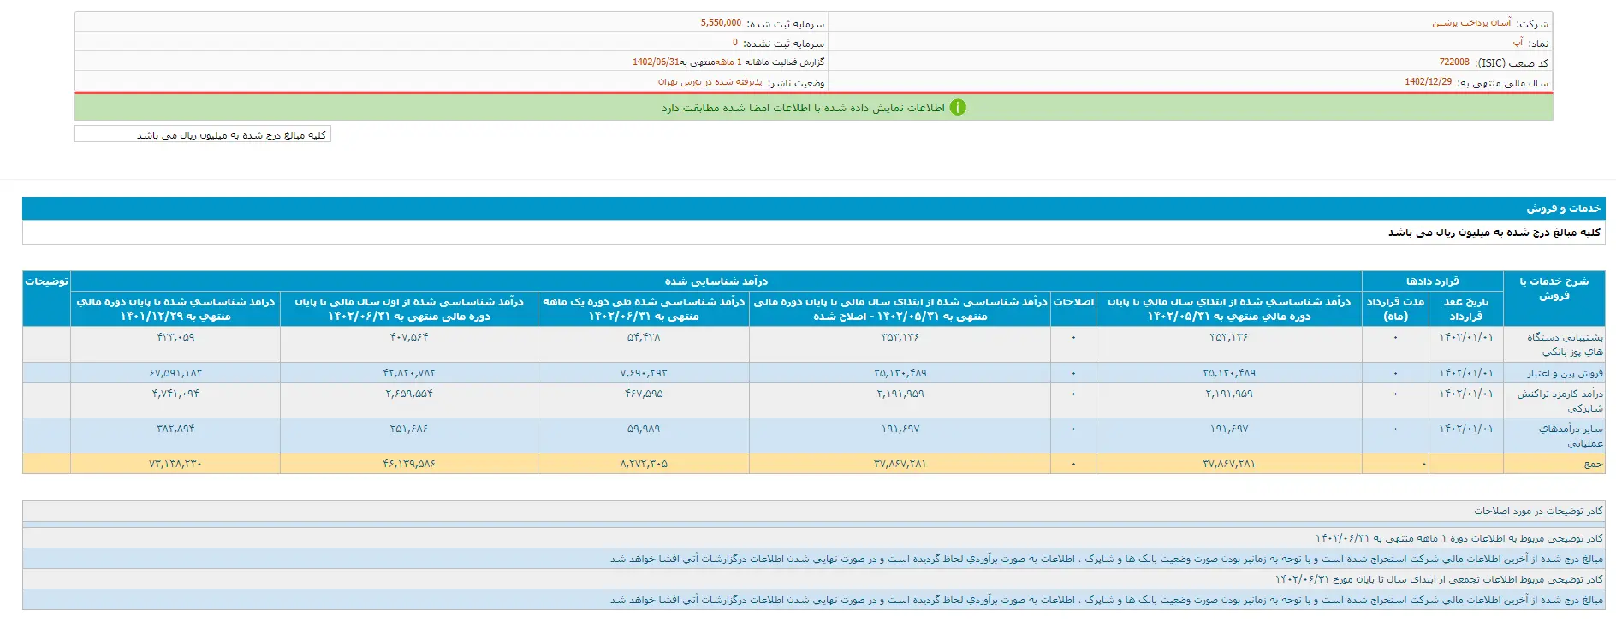This screenshot has height=622, width=1616.
Task: Open company name آسان پرداخت پرشین
Action: pos(1471,23)
